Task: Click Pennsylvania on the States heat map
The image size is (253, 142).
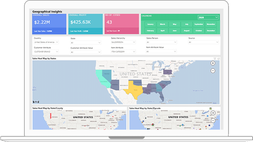Action: pos(168,72)
